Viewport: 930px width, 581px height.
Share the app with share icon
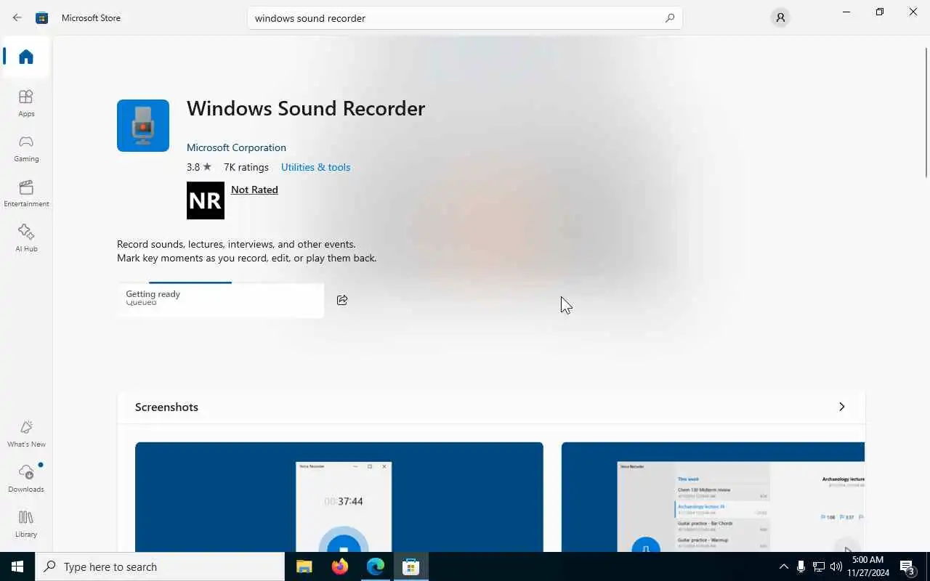342,300
